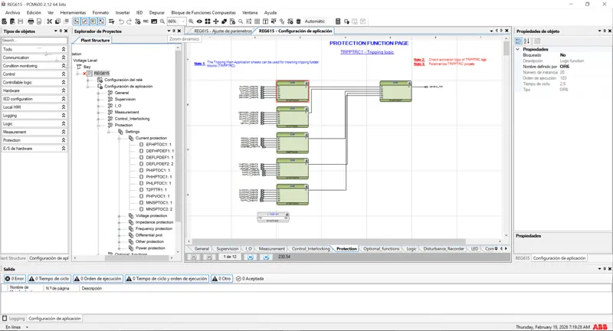Viewport: 613px width, 331px height.
Task: Select the PHIPTOC1: 1 tree item
Action: click(x=158, y=170)
